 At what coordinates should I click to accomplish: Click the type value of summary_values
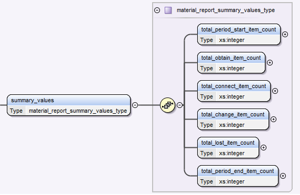click(x=78, y=111)
